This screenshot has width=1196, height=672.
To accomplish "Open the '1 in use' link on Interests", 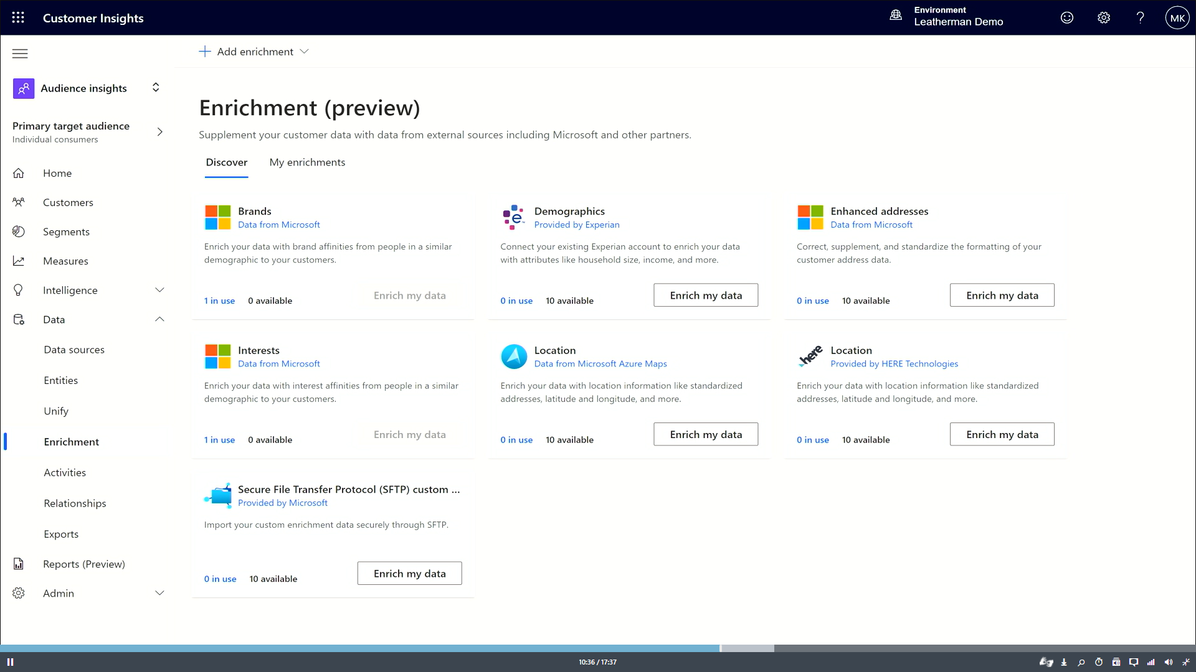I will [219, 440].
